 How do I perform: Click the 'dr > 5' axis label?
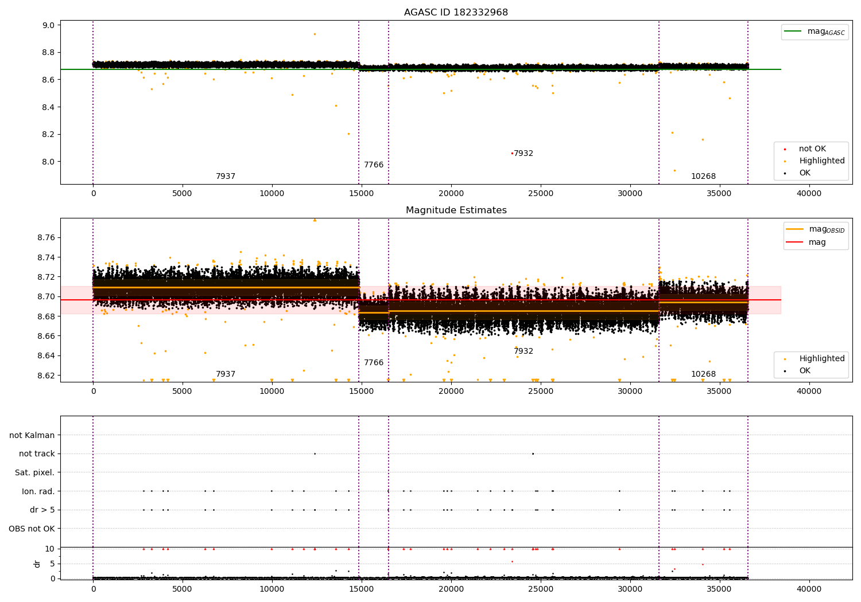pos(42,510)
